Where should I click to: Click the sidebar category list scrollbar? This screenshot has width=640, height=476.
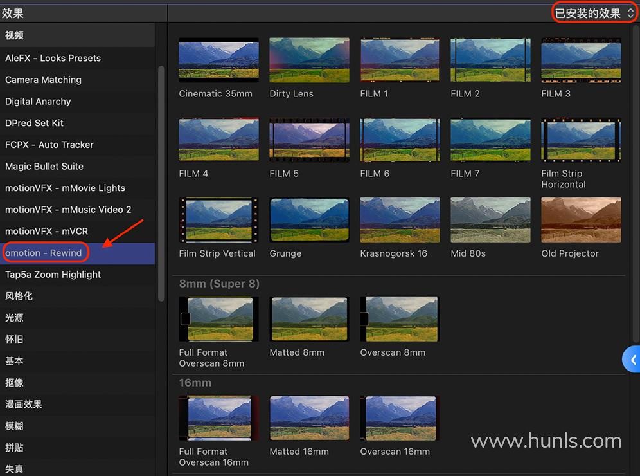tap(161, 184)
